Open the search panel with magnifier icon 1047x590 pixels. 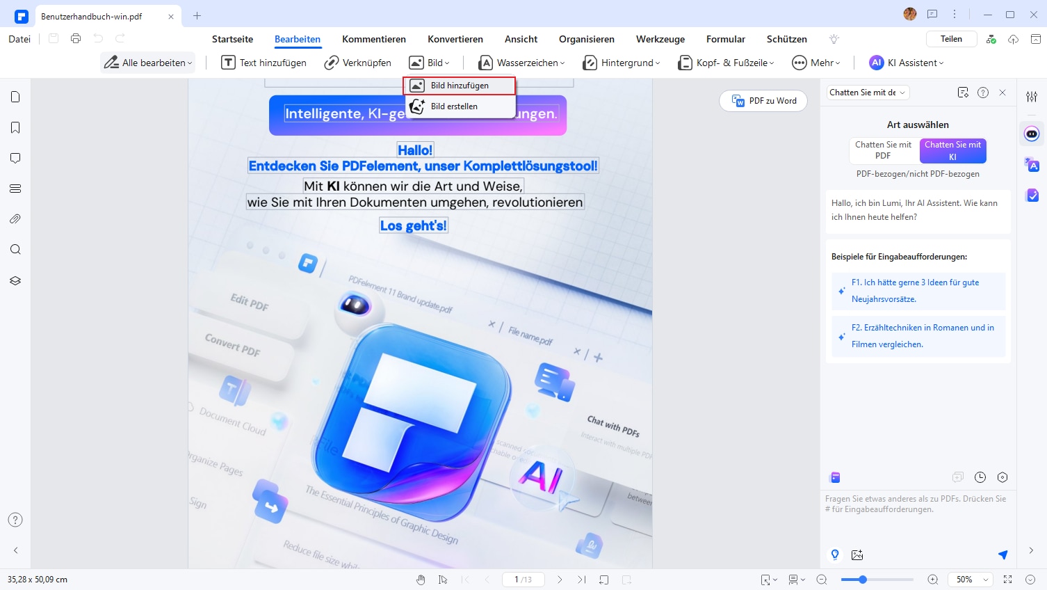[15, 250]
